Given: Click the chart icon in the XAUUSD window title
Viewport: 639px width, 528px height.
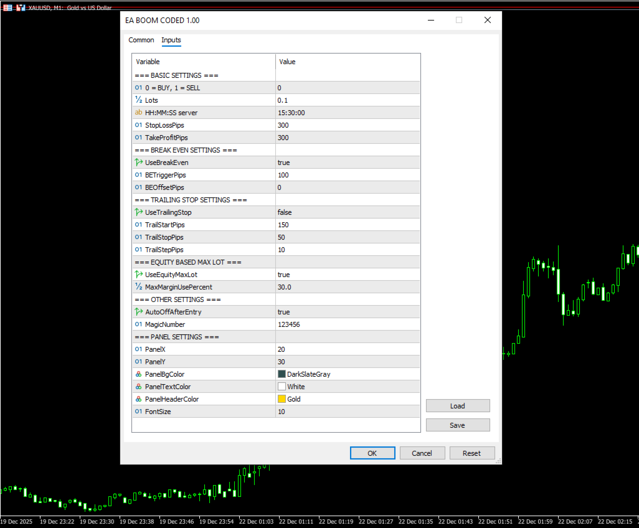Looking at the screenshot, I should (21, 7).
